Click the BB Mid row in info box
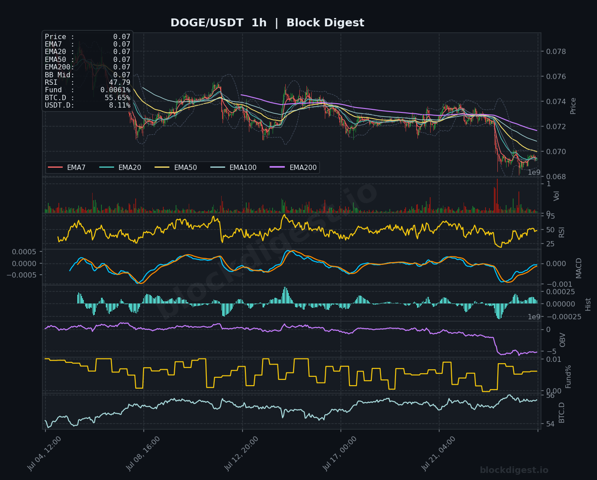This screenshot has width=597, height=480. point(87,75)
